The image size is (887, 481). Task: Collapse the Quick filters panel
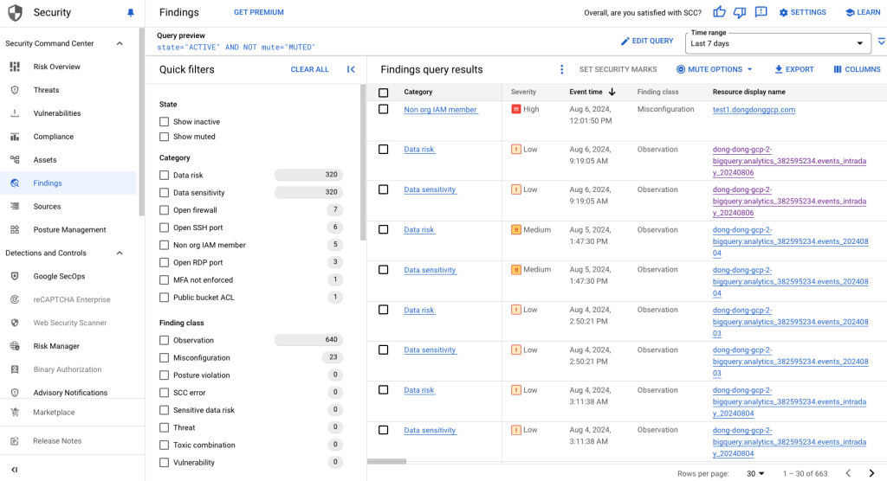click(351, 69)
